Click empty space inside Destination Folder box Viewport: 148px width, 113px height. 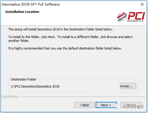[x=88, y=86]
